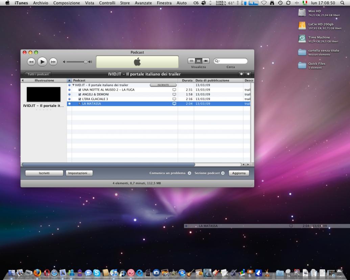This screenshot has width=350, height=280.
Task: Switch to list view in Visualizza
Action: pyautogui.click(x=191, y=61)
